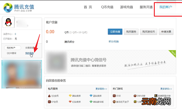Open QQ卡查询 in the sidebar
The width and height of the screenshot is (182, 110).
pos(12,53)
